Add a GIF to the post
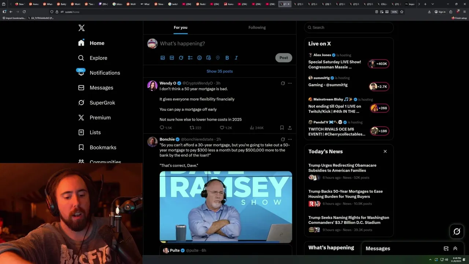 tap(172, 58)
